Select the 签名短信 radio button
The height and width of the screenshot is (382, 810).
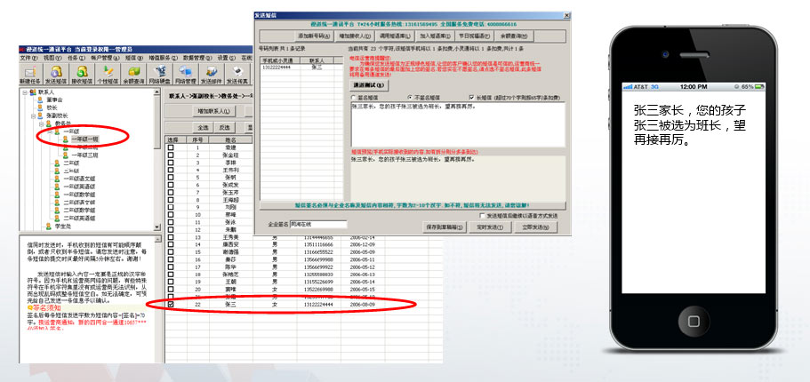click(354, 97)
